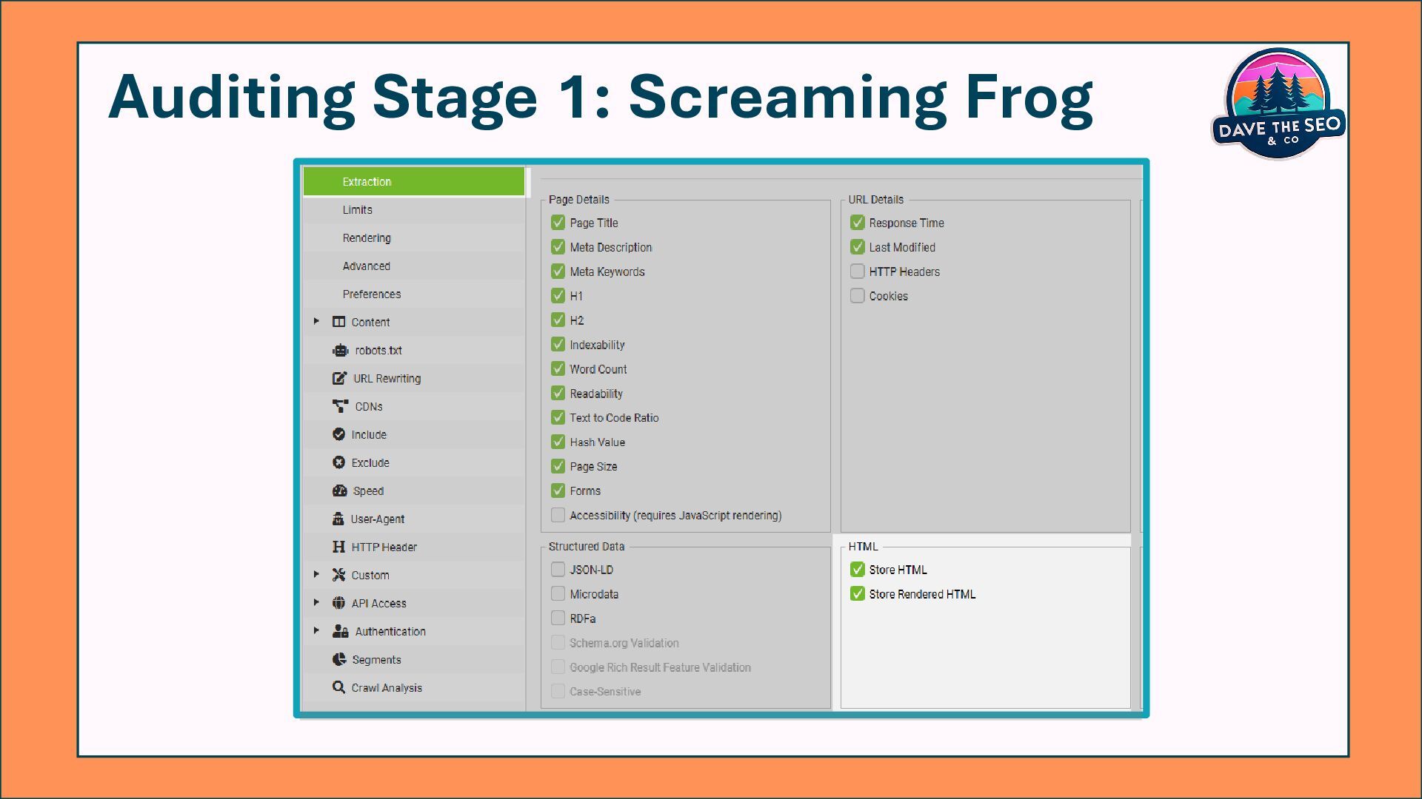
Task: Select the URL Rewriting pencil icon
Action: 339,378
